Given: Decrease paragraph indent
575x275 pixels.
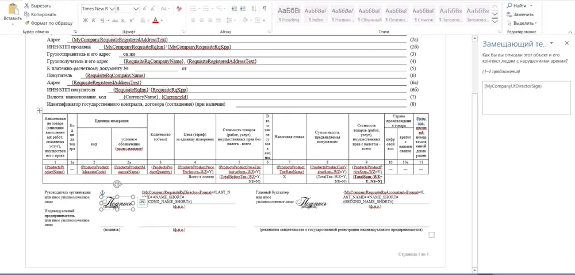Looking at the screenshot, I should pos(235,9).
